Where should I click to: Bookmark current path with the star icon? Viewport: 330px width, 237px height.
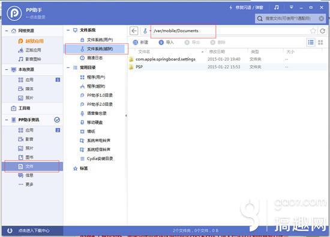[x=313, y=31]
